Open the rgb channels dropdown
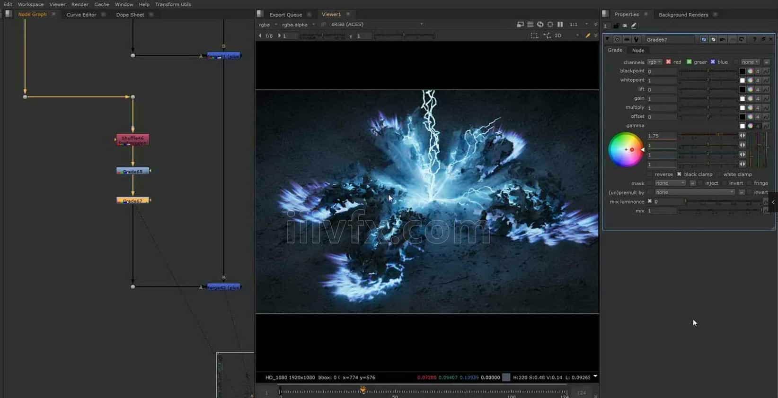778x398 pixels. [x=654, y=62]
